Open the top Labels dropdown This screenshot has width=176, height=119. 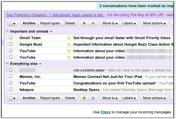(129, 23)
